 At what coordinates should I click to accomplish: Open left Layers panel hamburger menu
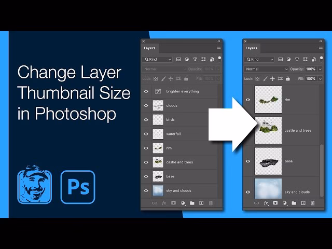[219, 48]
